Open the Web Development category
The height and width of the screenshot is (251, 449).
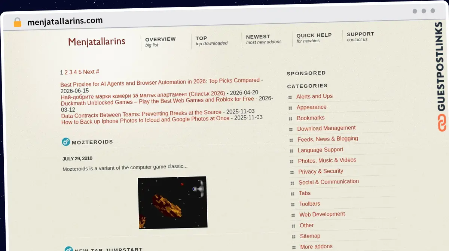[322, 215]
